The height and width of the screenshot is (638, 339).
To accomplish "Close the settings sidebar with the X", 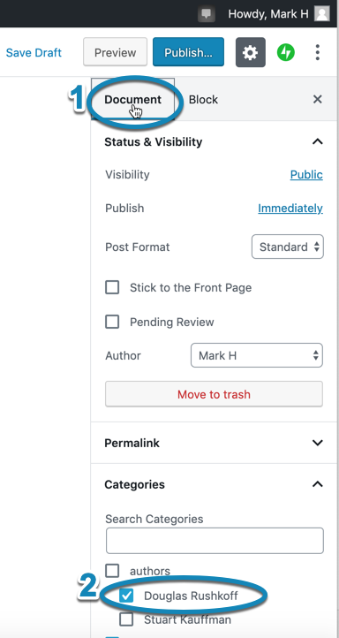I will pos(318,99).
